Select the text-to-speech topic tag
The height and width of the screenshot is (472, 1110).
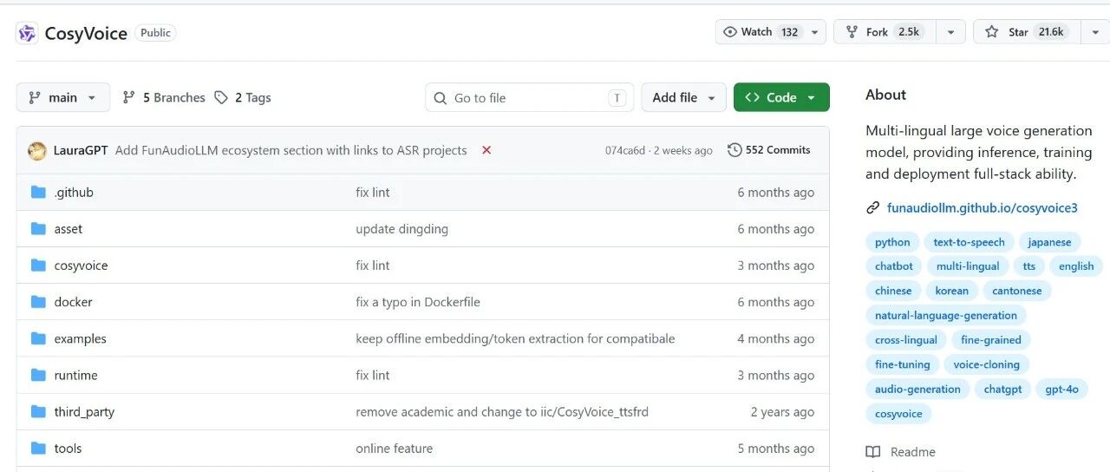click(x=969, y=242)
